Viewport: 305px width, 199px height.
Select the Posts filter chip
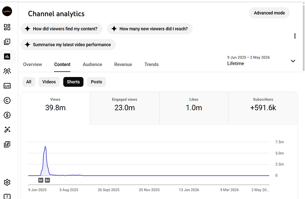click(x=96, y=82)
